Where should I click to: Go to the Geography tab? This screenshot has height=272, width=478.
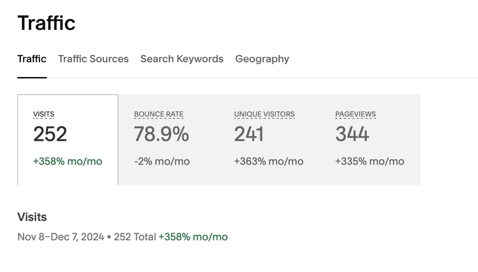262,58
